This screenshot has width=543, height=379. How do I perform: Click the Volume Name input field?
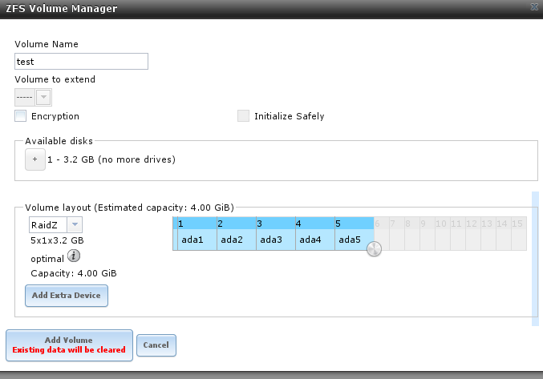(81, 62)
